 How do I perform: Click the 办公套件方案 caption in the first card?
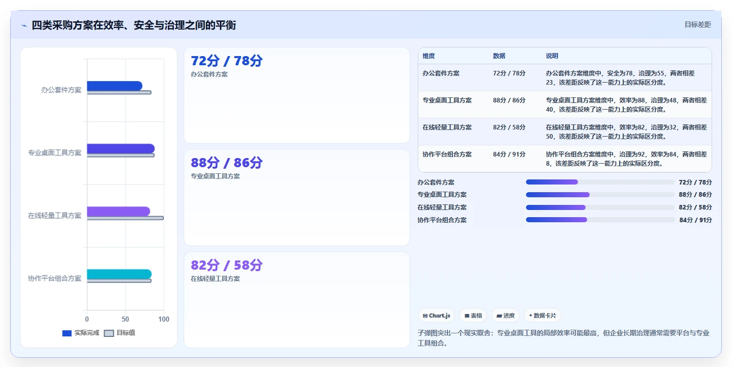tap(209, 74)
